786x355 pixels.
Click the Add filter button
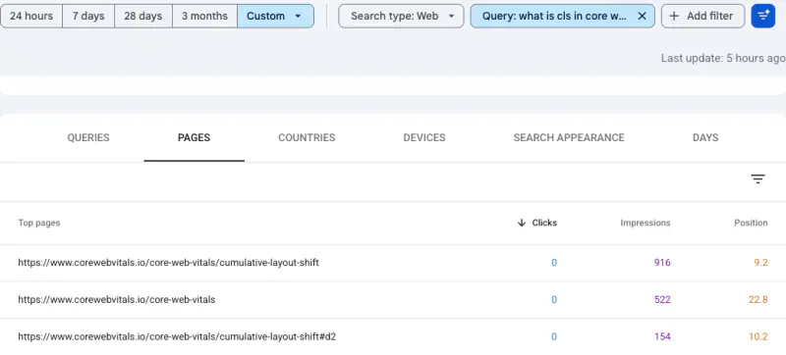pos(702,16)
